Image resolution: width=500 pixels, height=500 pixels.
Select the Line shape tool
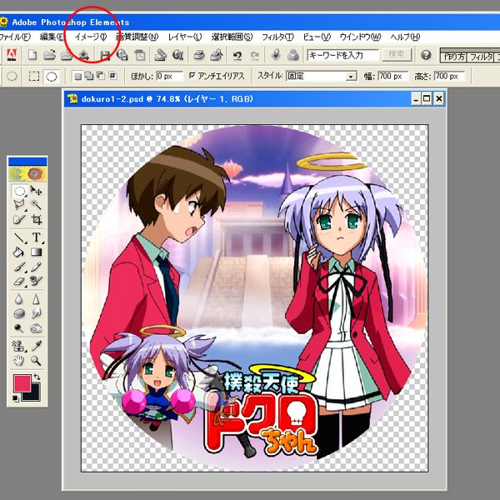19,237
